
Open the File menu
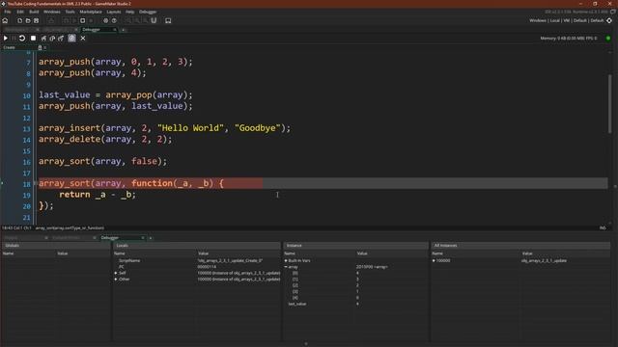click(8, 12)
